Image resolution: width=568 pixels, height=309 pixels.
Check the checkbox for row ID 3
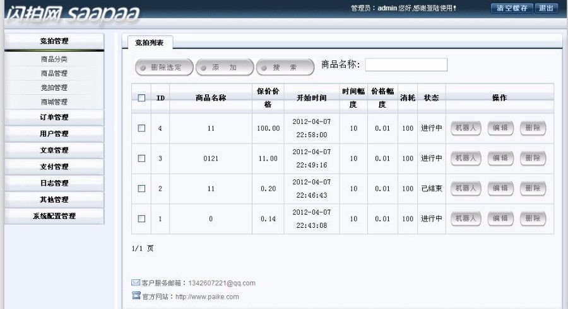point(141,159)
